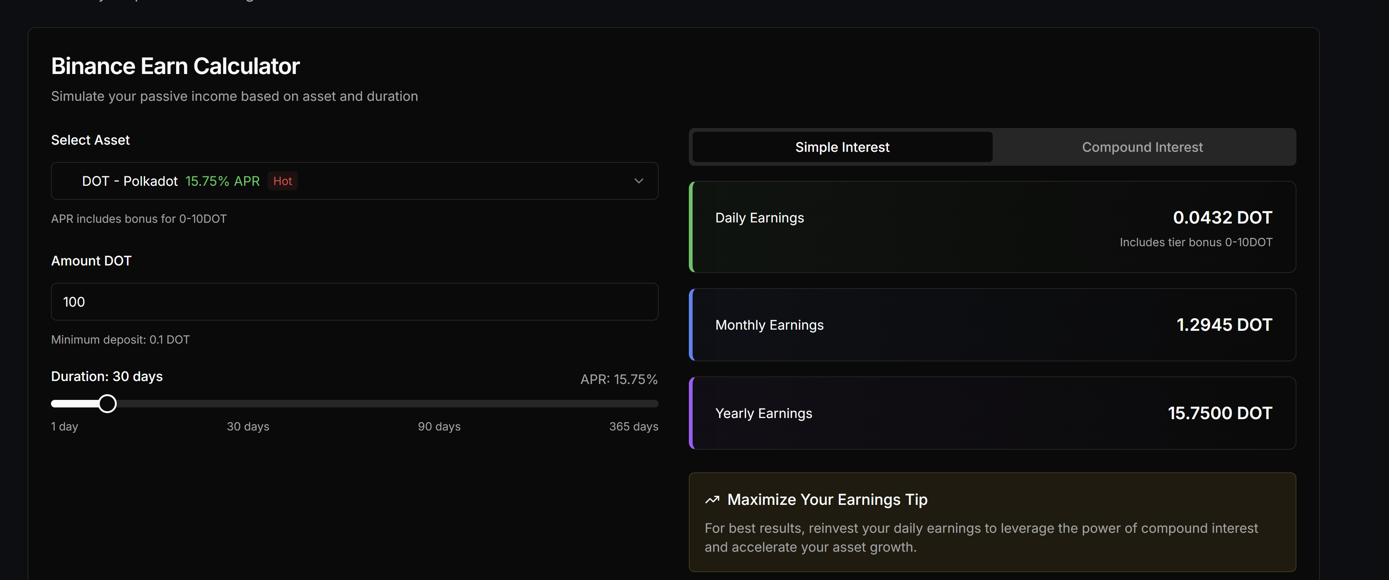
Task: Click the trending-up icon beside Maximize Your Earnings Tip
Action: click(712, 500)
